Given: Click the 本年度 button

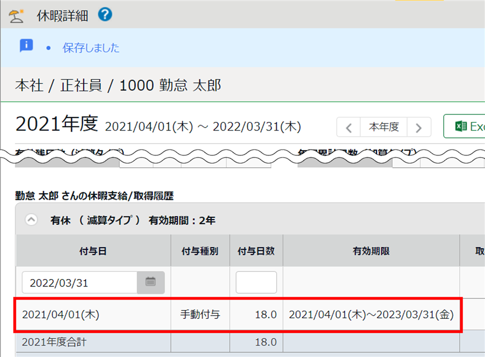Looking at the screenshot, I should [x=384, y=127].
